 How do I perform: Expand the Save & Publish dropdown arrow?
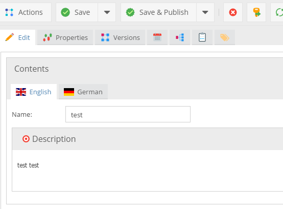[x=205, y=12]
